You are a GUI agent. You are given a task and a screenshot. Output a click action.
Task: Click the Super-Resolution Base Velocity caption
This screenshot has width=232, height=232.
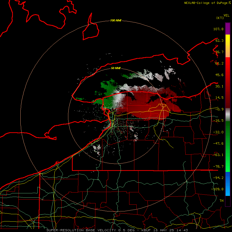coord(117,230)
